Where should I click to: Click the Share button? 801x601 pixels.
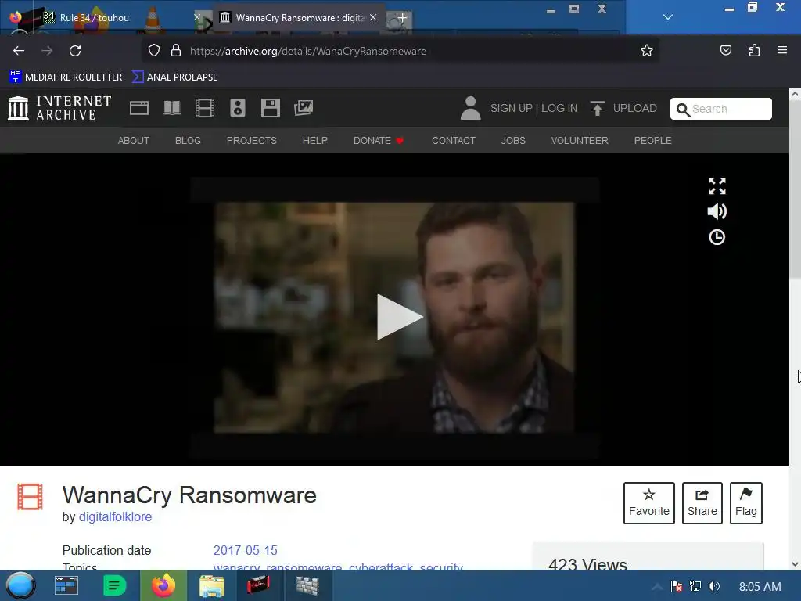702,503
